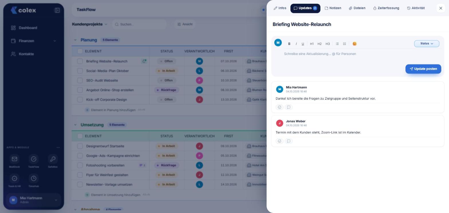Screen dimensions: 449x213
Task: Click the Update posten button
Action: [423, 69]
